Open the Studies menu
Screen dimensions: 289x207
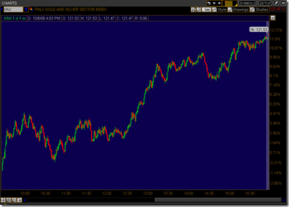tap(261, 9)
